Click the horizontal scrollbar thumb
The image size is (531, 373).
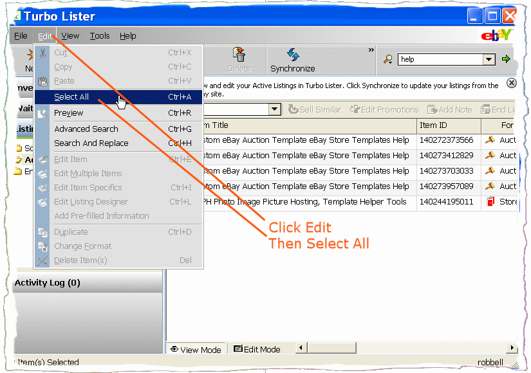point(331,348)
